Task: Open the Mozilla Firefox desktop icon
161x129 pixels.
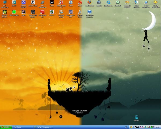Action: coord(89,3)
